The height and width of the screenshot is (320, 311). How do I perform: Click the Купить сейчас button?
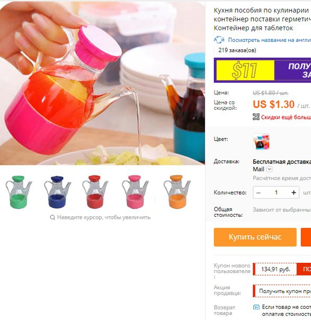pyautogui.click(x=255, y=237)
